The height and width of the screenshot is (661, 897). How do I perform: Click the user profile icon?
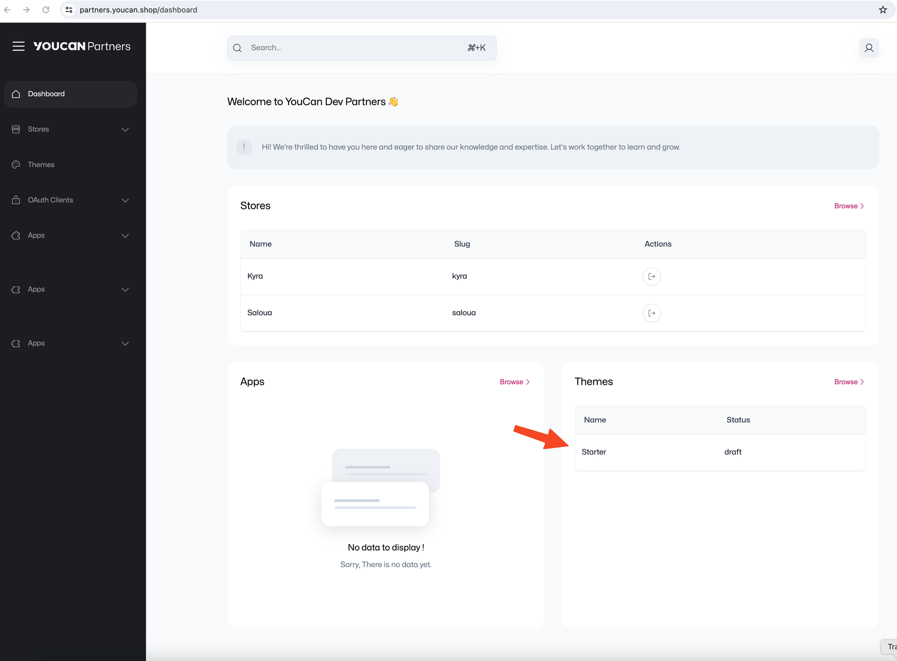tap(868, 48)
